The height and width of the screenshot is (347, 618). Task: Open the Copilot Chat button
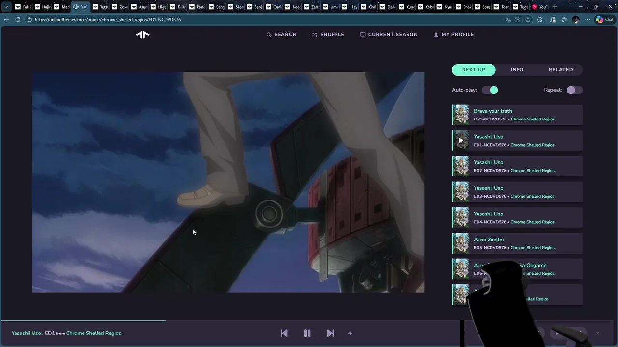click(x=604, y=20)
